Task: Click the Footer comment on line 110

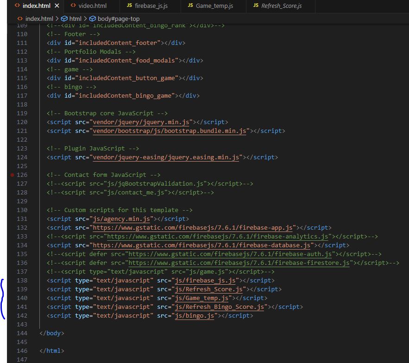Action: 73,34
